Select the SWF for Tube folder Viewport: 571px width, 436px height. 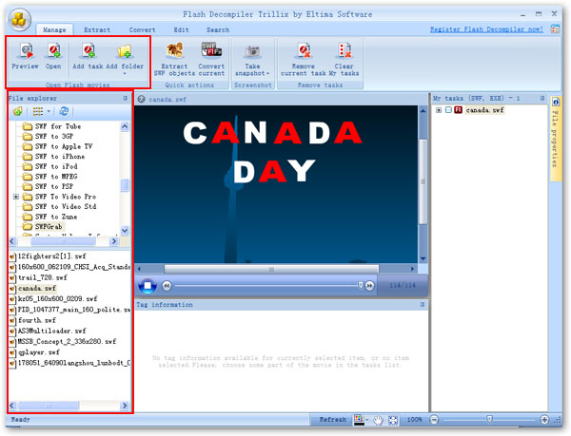tap(58, 126)
